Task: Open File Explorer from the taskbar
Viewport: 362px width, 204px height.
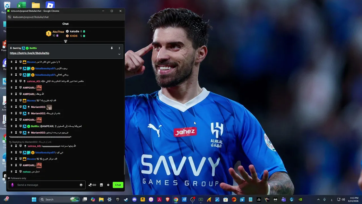Action: tap(101, 199)
